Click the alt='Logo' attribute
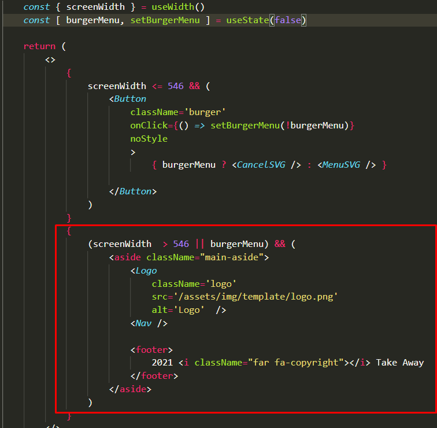Screen dimensions: 437x428 (178, 310)
